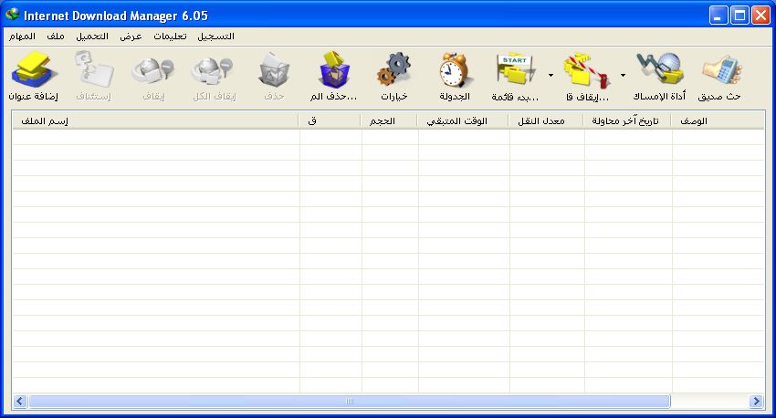Sort by Last Try Date (تاريخ آخر محاولة) header
The height and width of the screenshot is (418, 776).
(x=627, y=120)
